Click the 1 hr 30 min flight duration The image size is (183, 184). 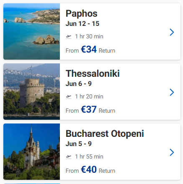click(89, 37)
